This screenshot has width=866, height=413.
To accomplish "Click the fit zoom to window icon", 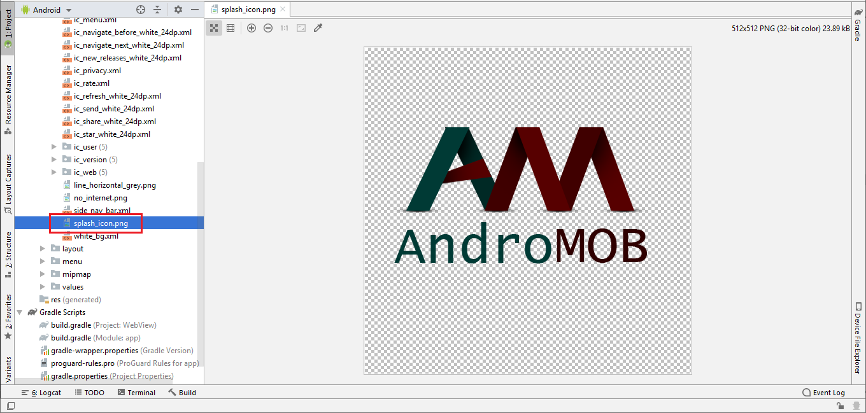I will [x=301, y=28].
